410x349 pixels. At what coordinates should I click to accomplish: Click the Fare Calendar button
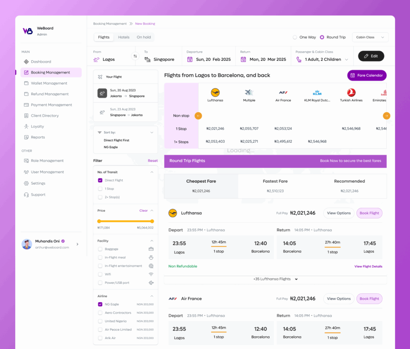[367, 75]
